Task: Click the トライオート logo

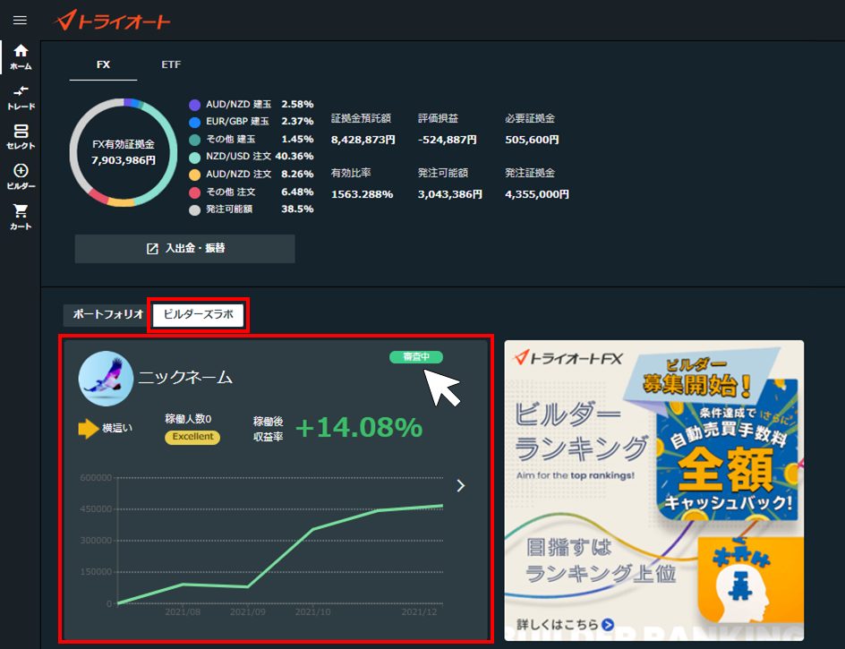Action: [x=112, y=21]
